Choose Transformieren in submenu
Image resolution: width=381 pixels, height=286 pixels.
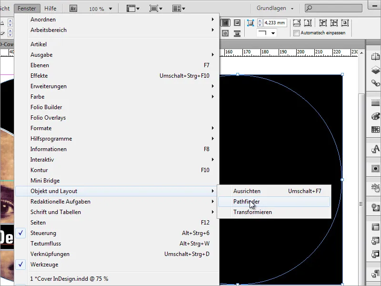coord(274,212)
